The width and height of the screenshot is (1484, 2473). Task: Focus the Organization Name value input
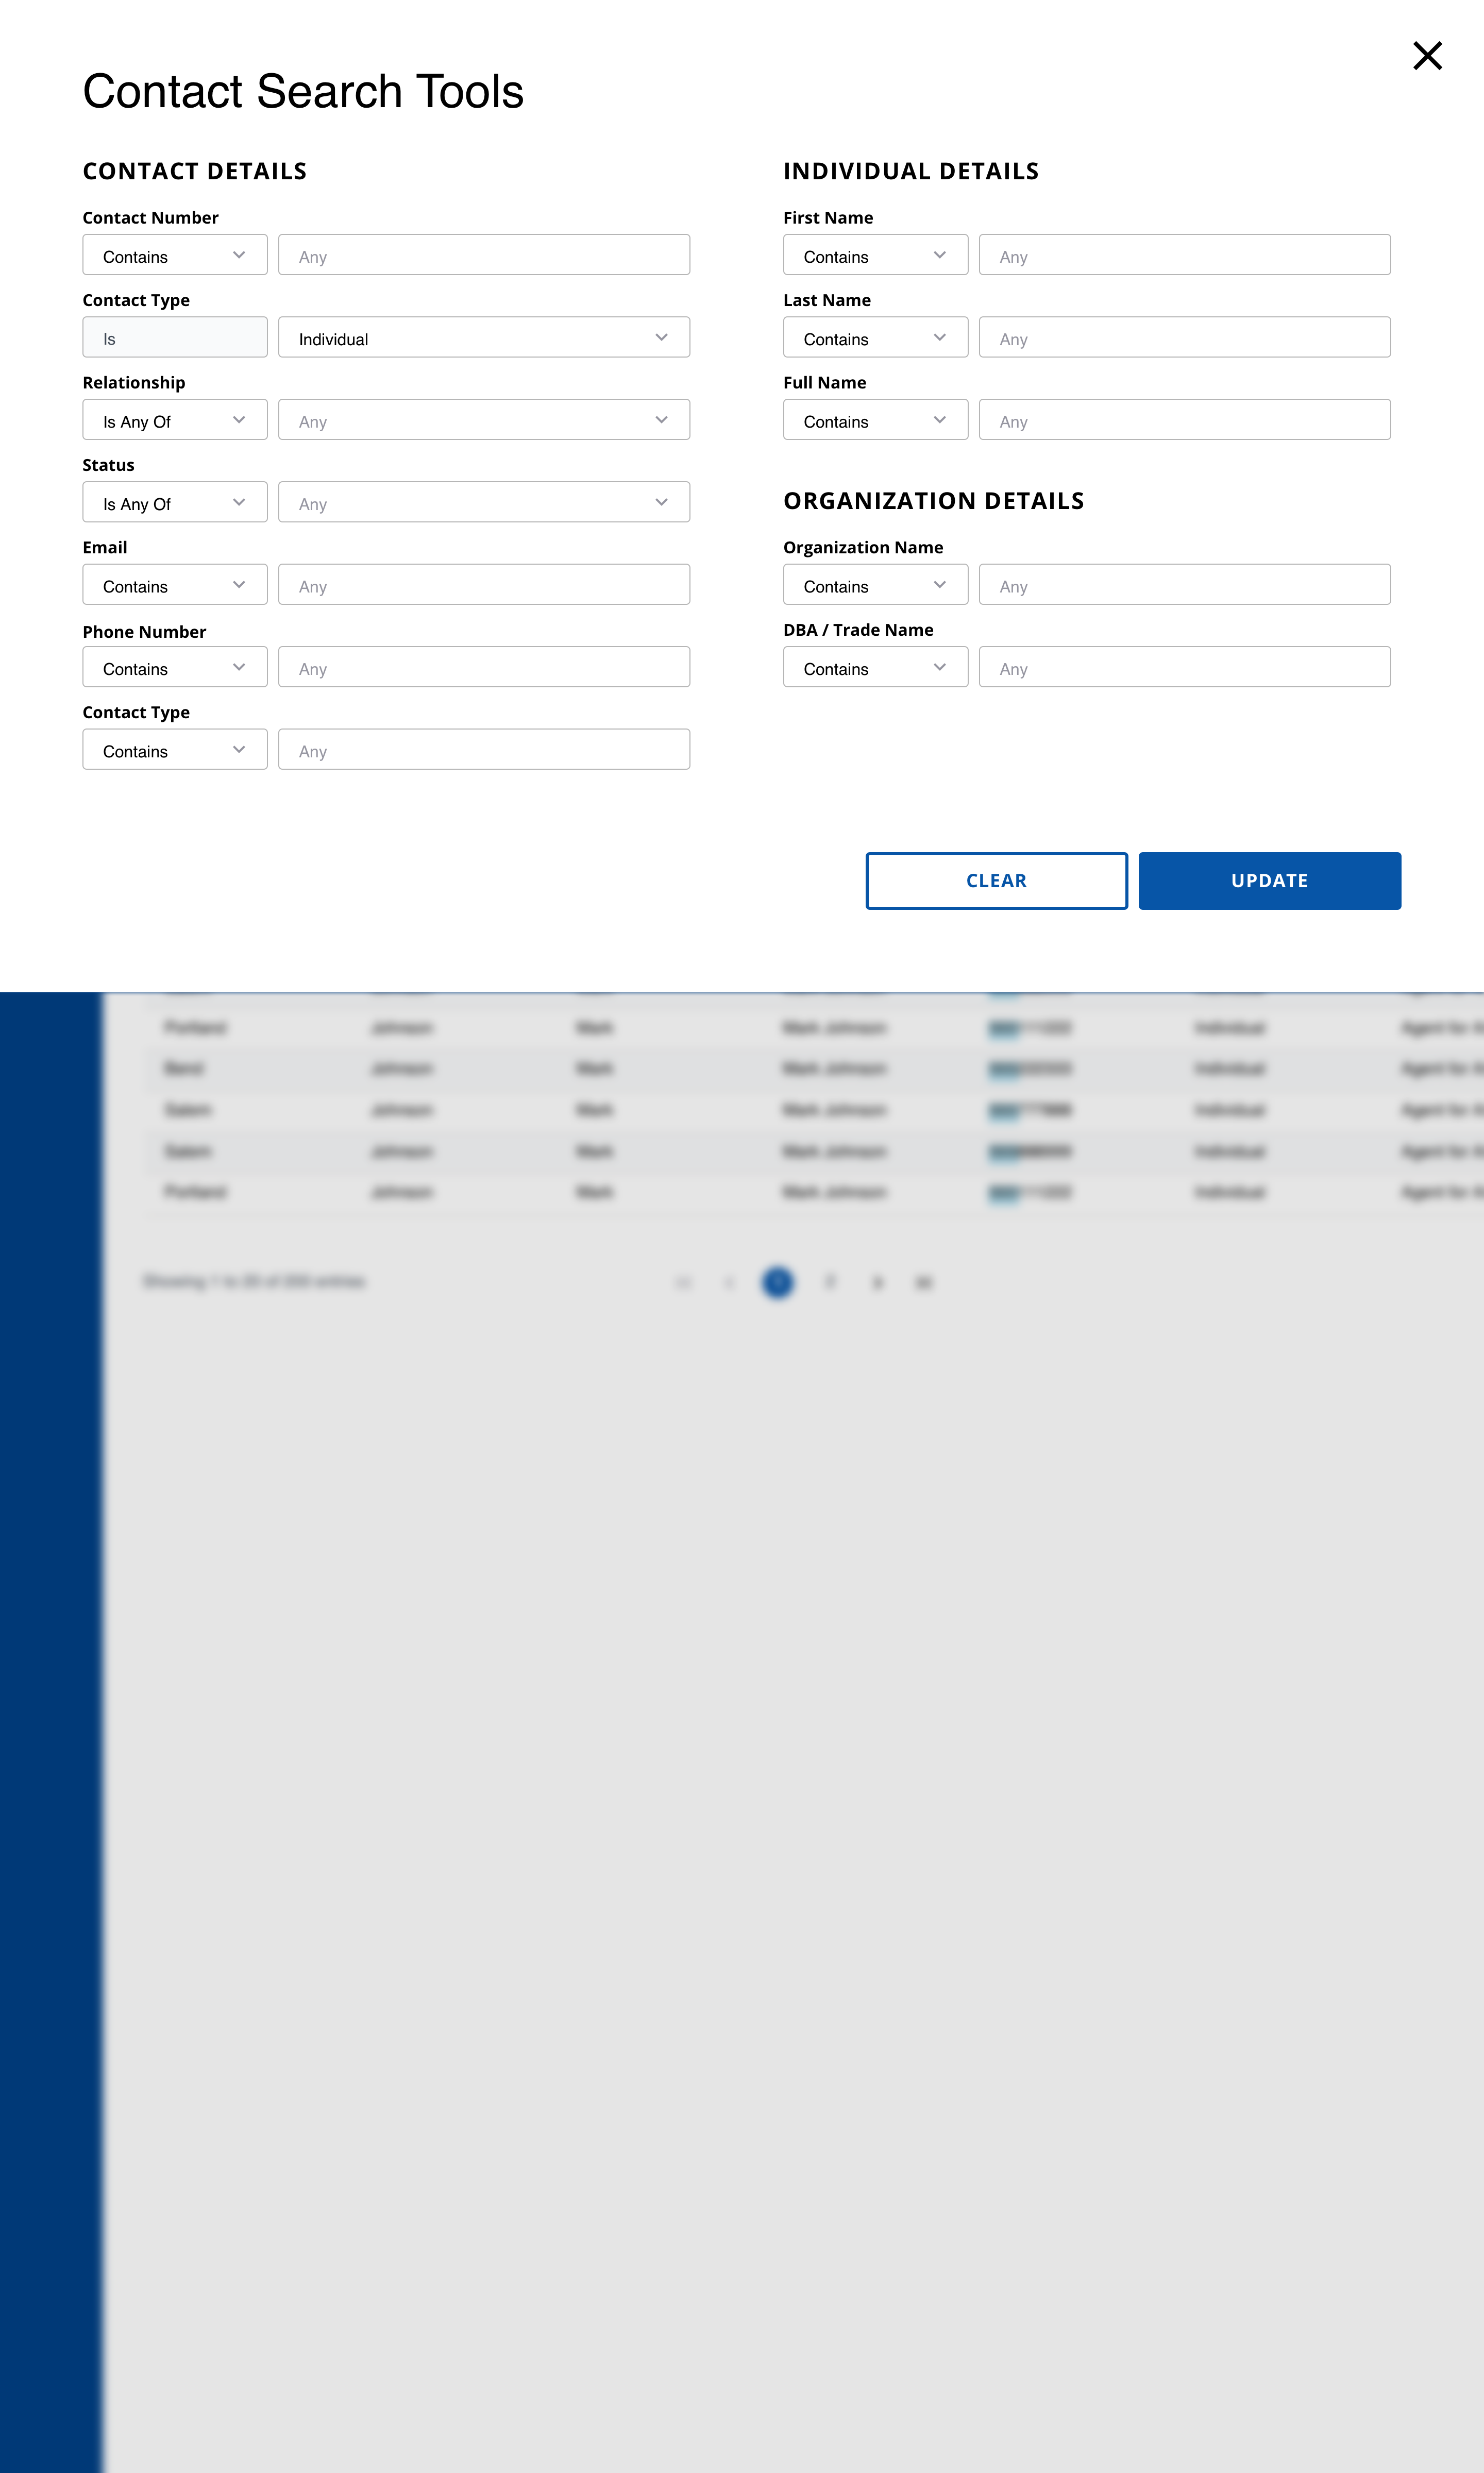coord(1184,586)
